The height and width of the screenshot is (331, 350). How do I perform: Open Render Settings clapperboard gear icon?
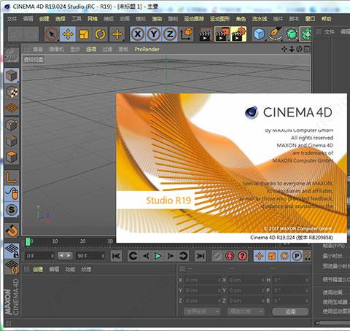pos(238,34)
